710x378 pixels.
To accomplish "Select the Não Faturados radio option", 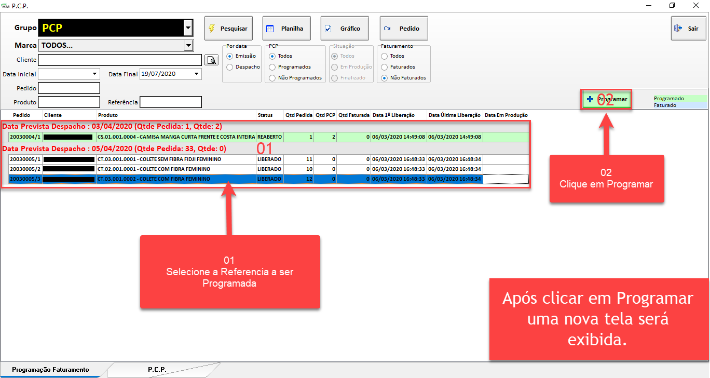I will click(403, 78).
